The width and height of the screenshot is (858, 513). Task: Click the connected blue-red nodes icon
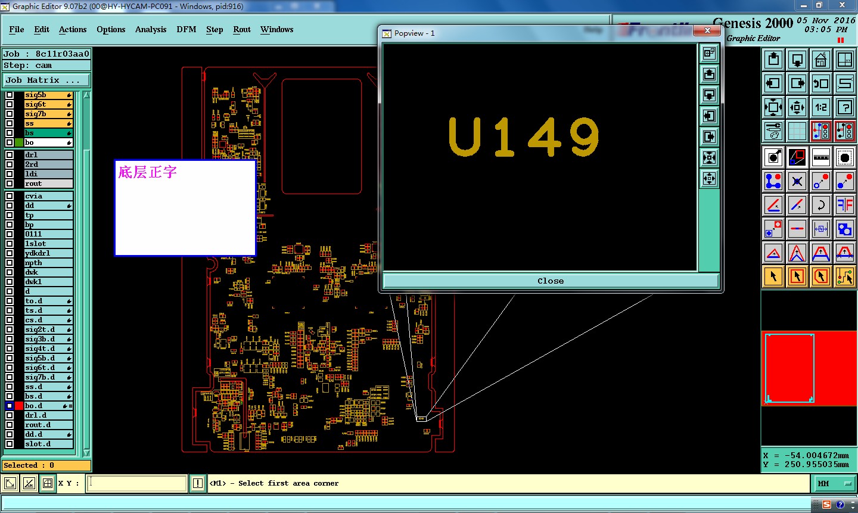pos(773,181)
